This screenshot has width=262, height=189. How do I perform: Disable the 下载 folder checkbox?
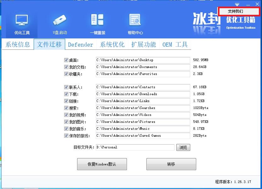tap(66, 94)
